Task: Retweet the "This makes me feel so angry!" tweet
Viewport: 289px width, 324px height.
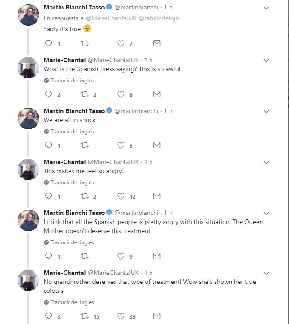Action: 84,196
